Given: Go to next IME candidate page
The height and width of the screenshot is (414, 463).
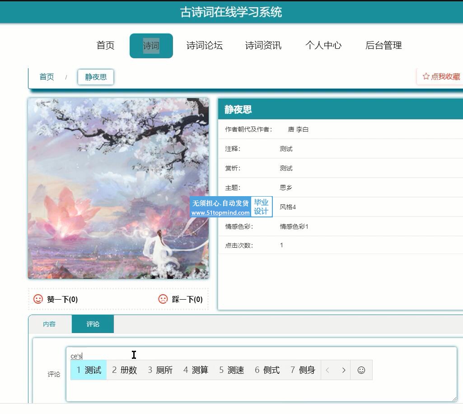Looking at the screenshot, I should coord(343,370).
